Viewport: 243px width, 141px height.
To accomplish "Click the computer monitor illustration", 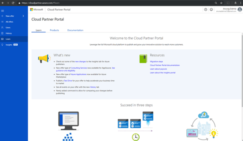I will coord(68,121).
